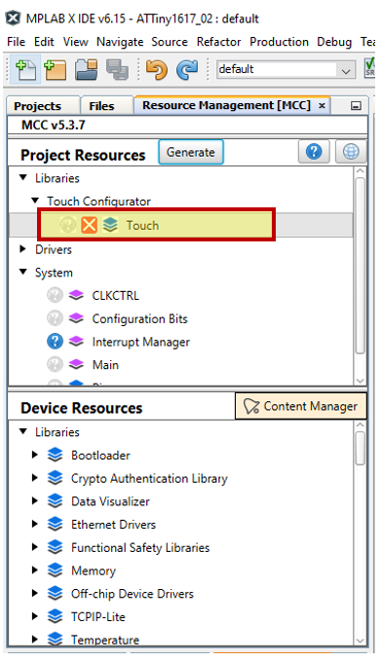Viewport: 382px width, 662px height.
Task: Remove Touch with the orange X icon
Action: coord(89,225)
